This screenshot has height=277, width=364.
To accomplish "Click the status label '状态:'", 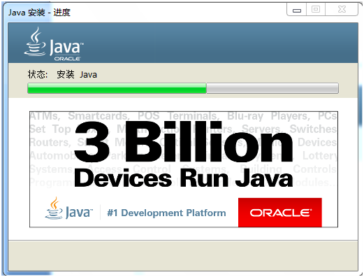I will tap(38, 75).
